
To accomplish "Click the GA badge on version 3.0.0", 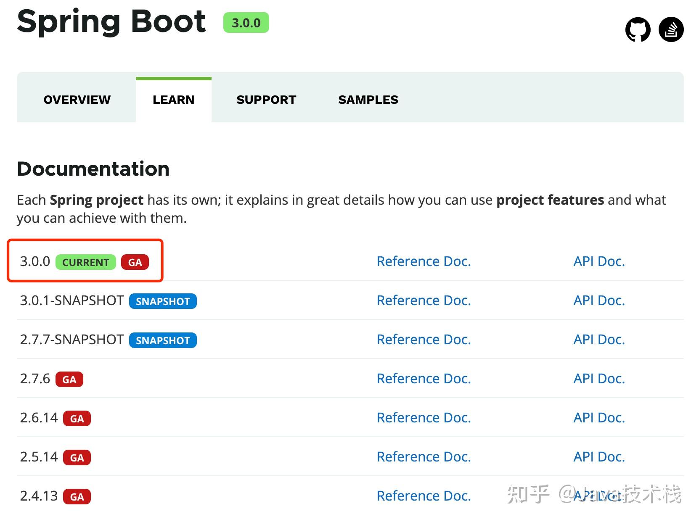I will 135,262.
